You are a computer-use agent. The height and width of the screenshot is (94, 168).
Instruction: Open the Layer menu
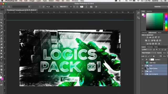(x=39, y=1)
